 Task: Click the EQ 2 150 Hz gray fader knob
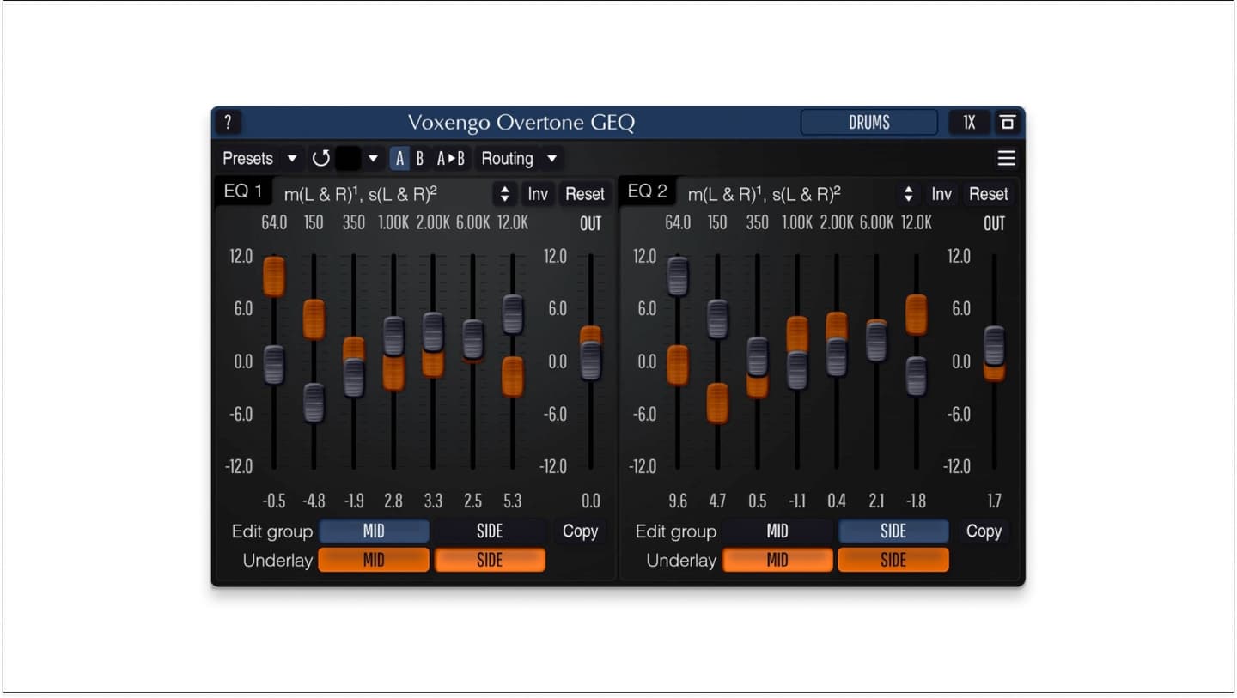[717, 319]
